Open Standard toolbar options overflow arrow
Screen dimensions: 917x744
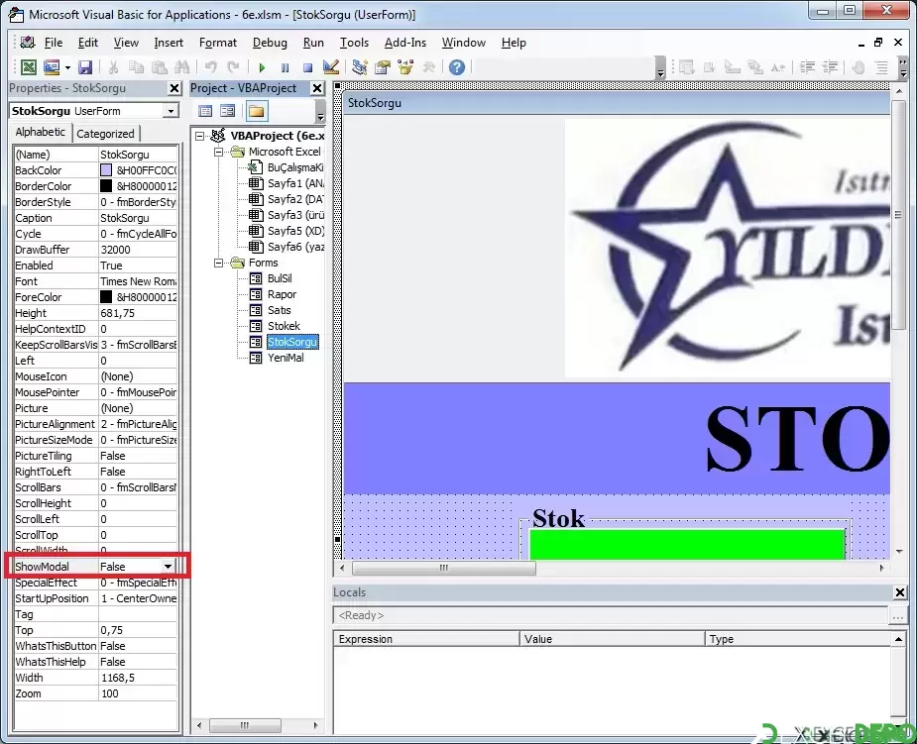[660, 67]
